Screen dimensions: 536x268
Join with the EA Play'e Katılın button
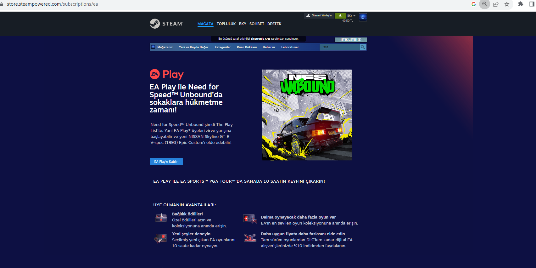tap(166, 162)
